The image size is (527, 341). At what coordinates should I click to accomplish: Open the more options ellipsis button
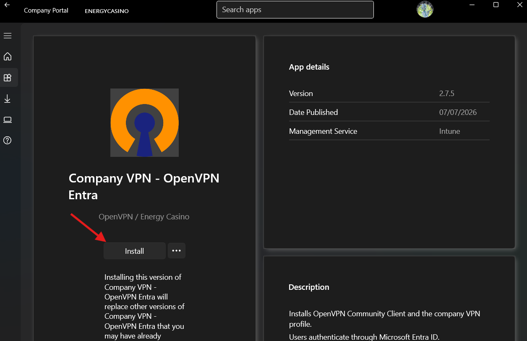(x=177, y=251)
